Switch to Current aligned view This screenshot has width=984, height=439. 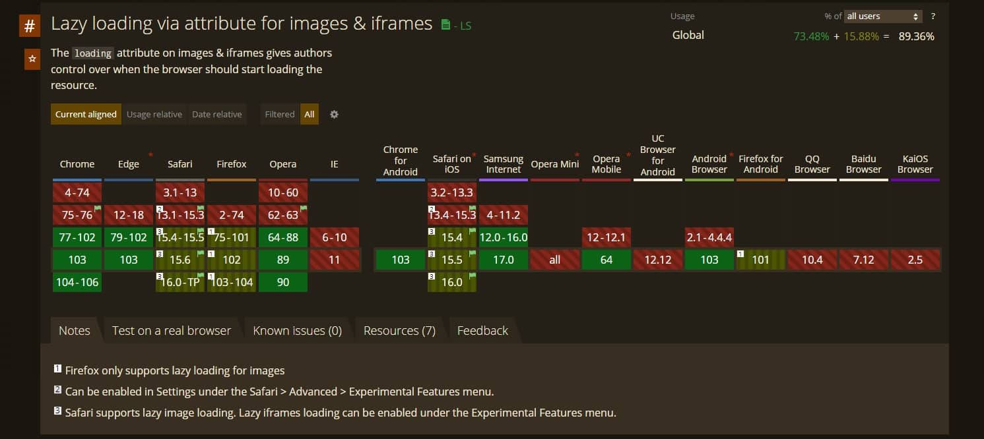pyautogui.click(x=86, y=114)
